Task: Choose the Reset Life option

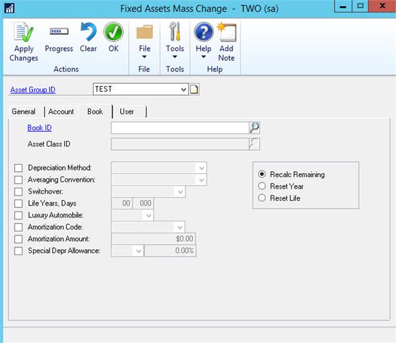Action: coord(262,198)
